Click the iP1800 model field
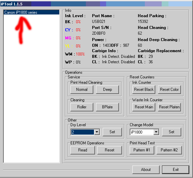 [142, 132]
